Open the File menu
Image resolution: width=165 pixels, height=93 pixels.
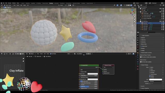(x=3, y=3)
